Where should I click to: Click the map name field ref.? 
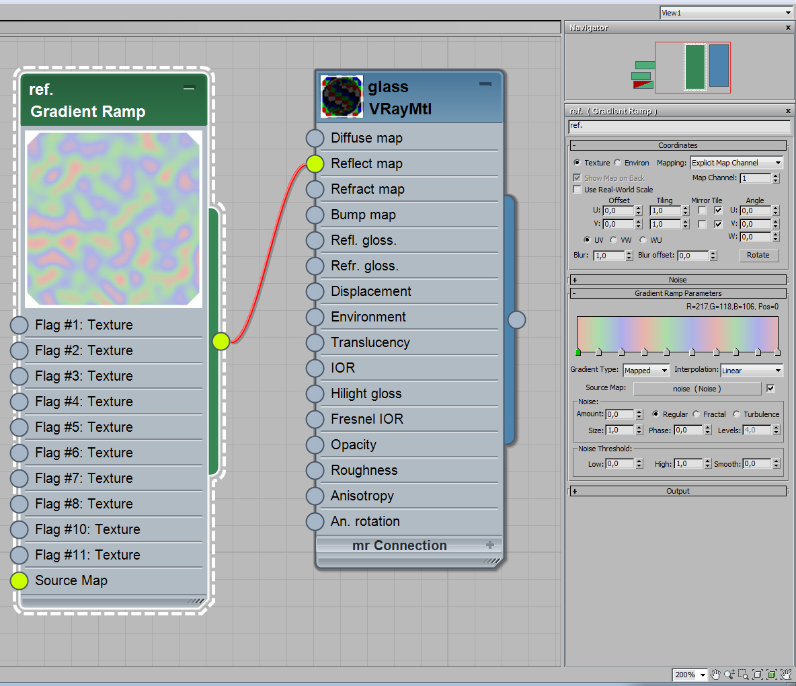(x=679, y=126)
